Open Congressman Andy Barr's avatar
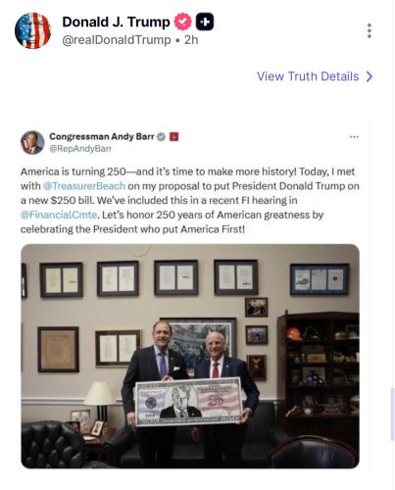Image resolution: width=395 pixels, height=490 pixels. point(32,142)
